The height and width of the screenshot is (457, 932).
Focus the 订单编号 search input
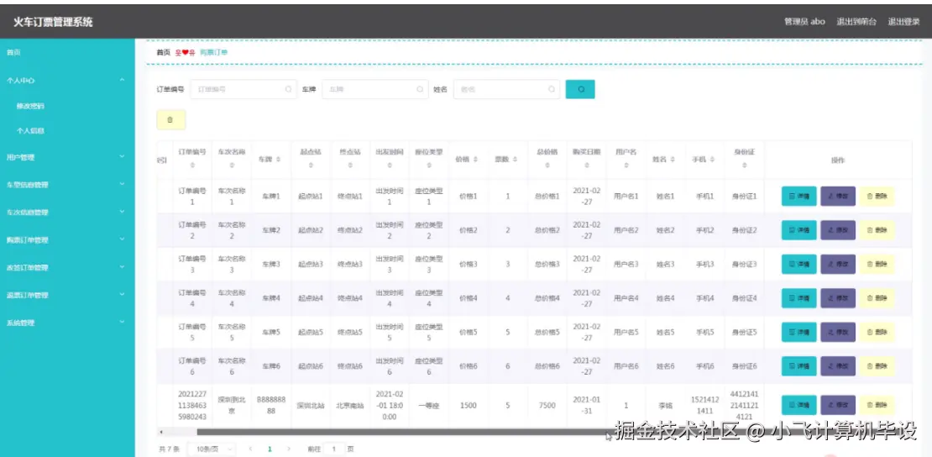coord(243,89)
